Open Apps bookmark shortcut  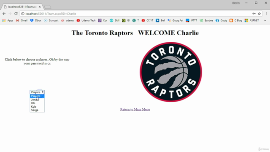point(8,21)
